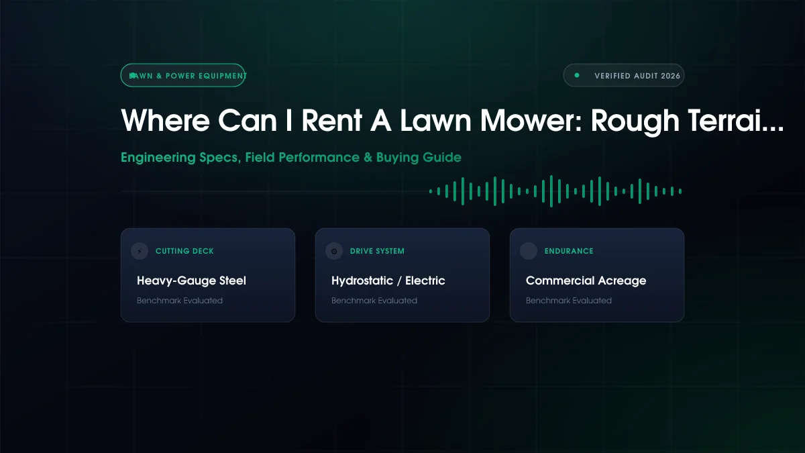The image size is (805, 453).
Task: Click the 'ENDURANCE' label
Action: tap(569, 251)
